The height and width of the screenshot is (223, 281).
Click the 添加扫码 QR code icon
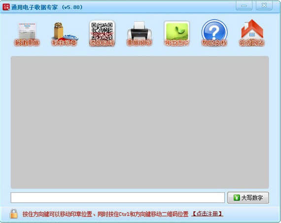pyautogui.click(x=102, y=33)
